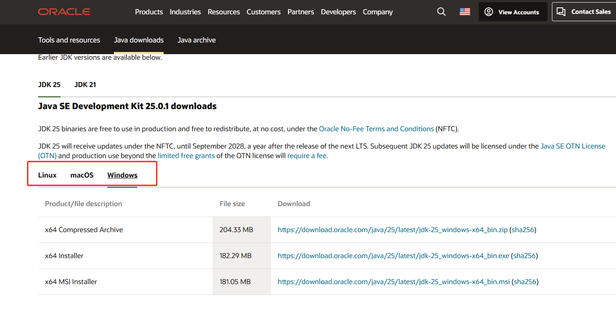This screenshot has width=616, height=314.
Task: Select the macOS platform tab
Action: coord(82,175)
